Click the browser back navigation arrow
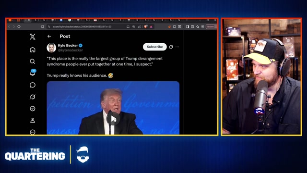 (9, 27)
